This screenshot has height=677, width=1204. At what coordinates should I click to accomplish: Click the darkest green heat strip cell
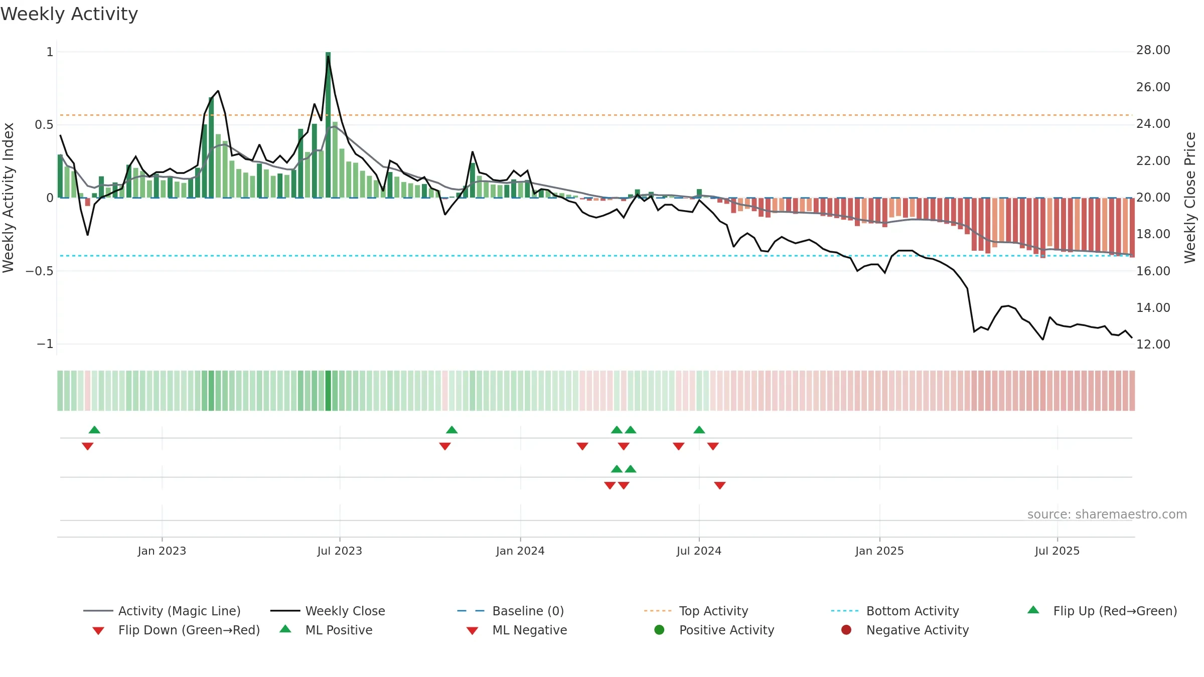pyautogui.click(x=328, y=391)
